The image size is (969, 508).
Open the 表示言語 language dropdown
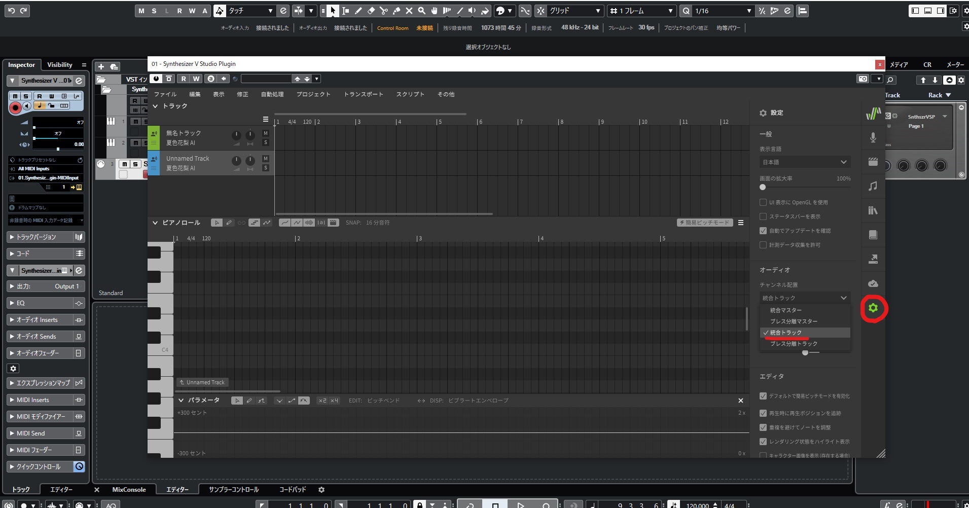(x=804, y=162)
